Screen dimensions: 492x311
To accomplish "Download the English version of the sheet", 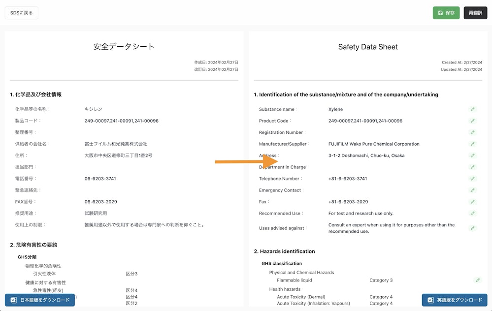I will (x=454, y=300).
